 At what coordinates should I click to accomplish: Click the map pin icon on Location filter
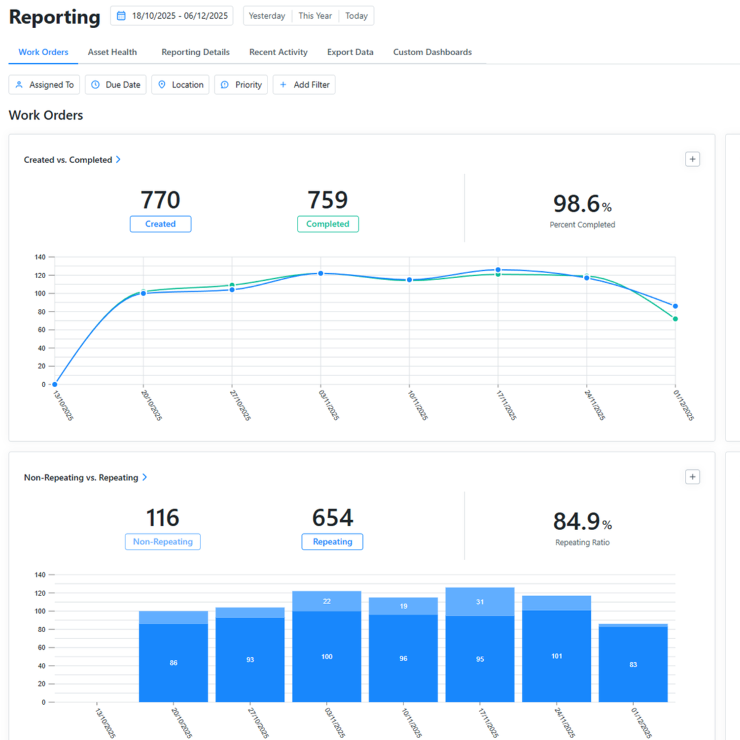pyautogui.click(x=162, y=85)
